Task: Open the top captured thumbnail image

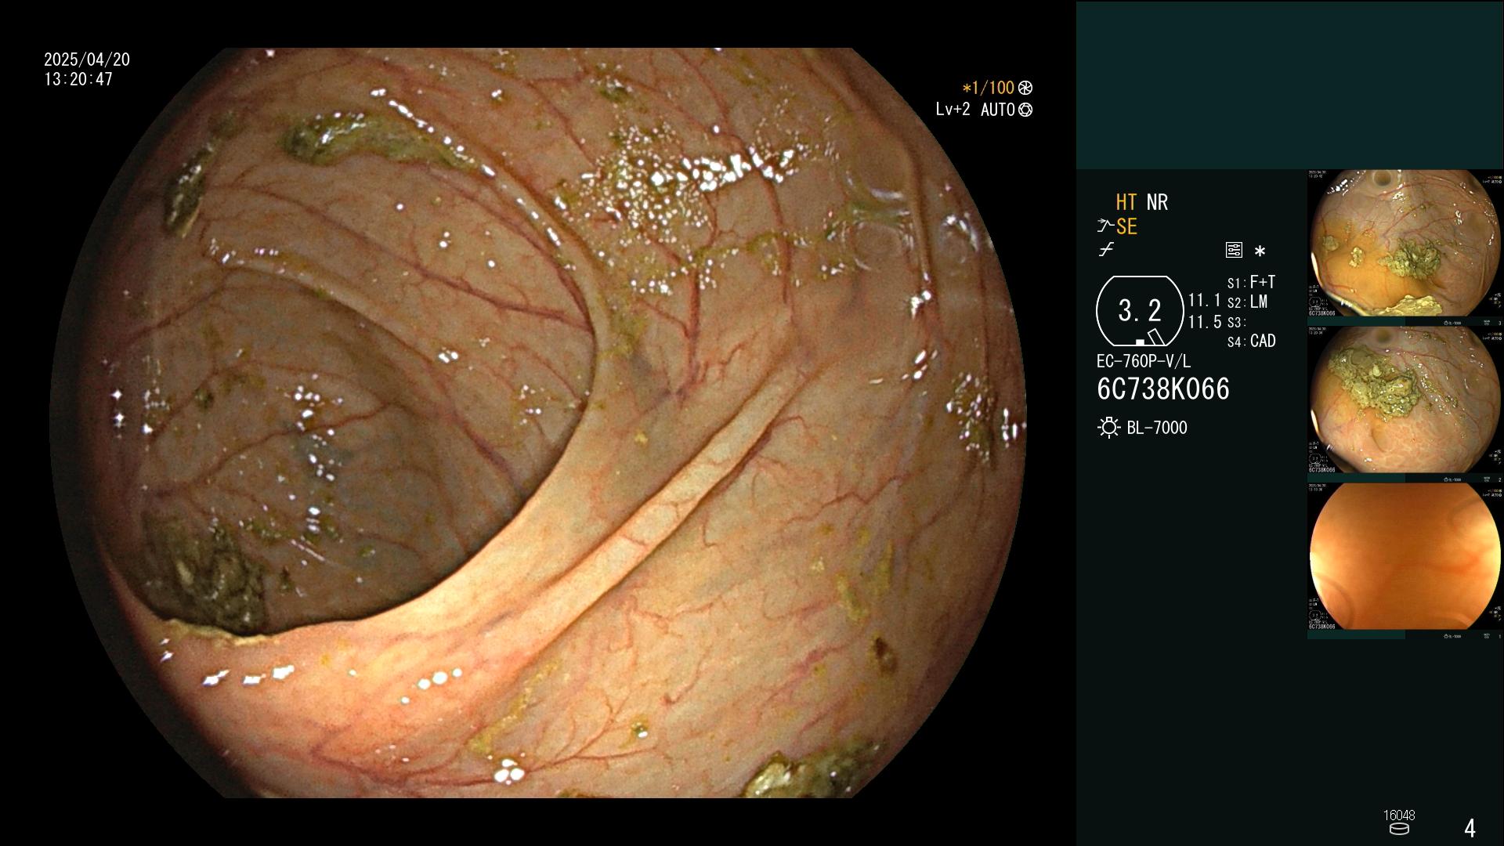Action: coord(1405,244)
